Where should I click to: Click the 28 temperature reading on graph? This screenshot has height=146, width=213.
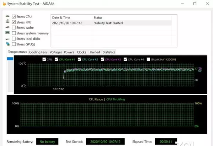point(196,80)
